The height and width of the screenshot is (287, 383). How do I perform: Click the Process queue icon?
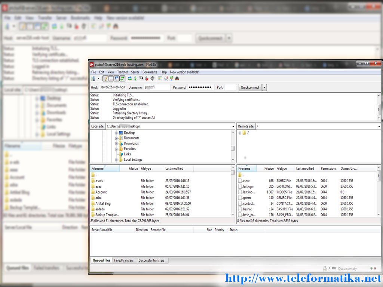click(x=136, y=78)
